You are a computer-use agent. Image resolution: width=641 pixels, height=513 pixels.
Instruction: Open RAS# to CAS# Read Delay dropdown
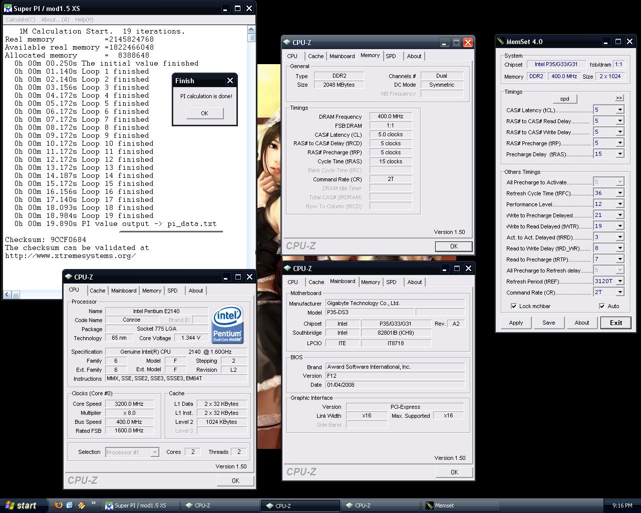coord(620,121)
